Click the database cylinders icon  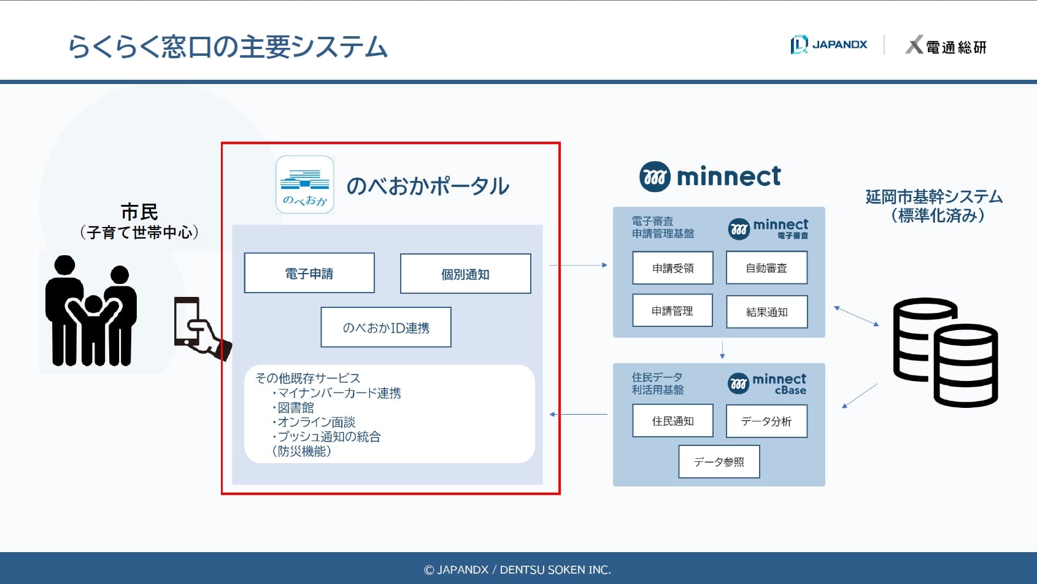pos(945,352)
